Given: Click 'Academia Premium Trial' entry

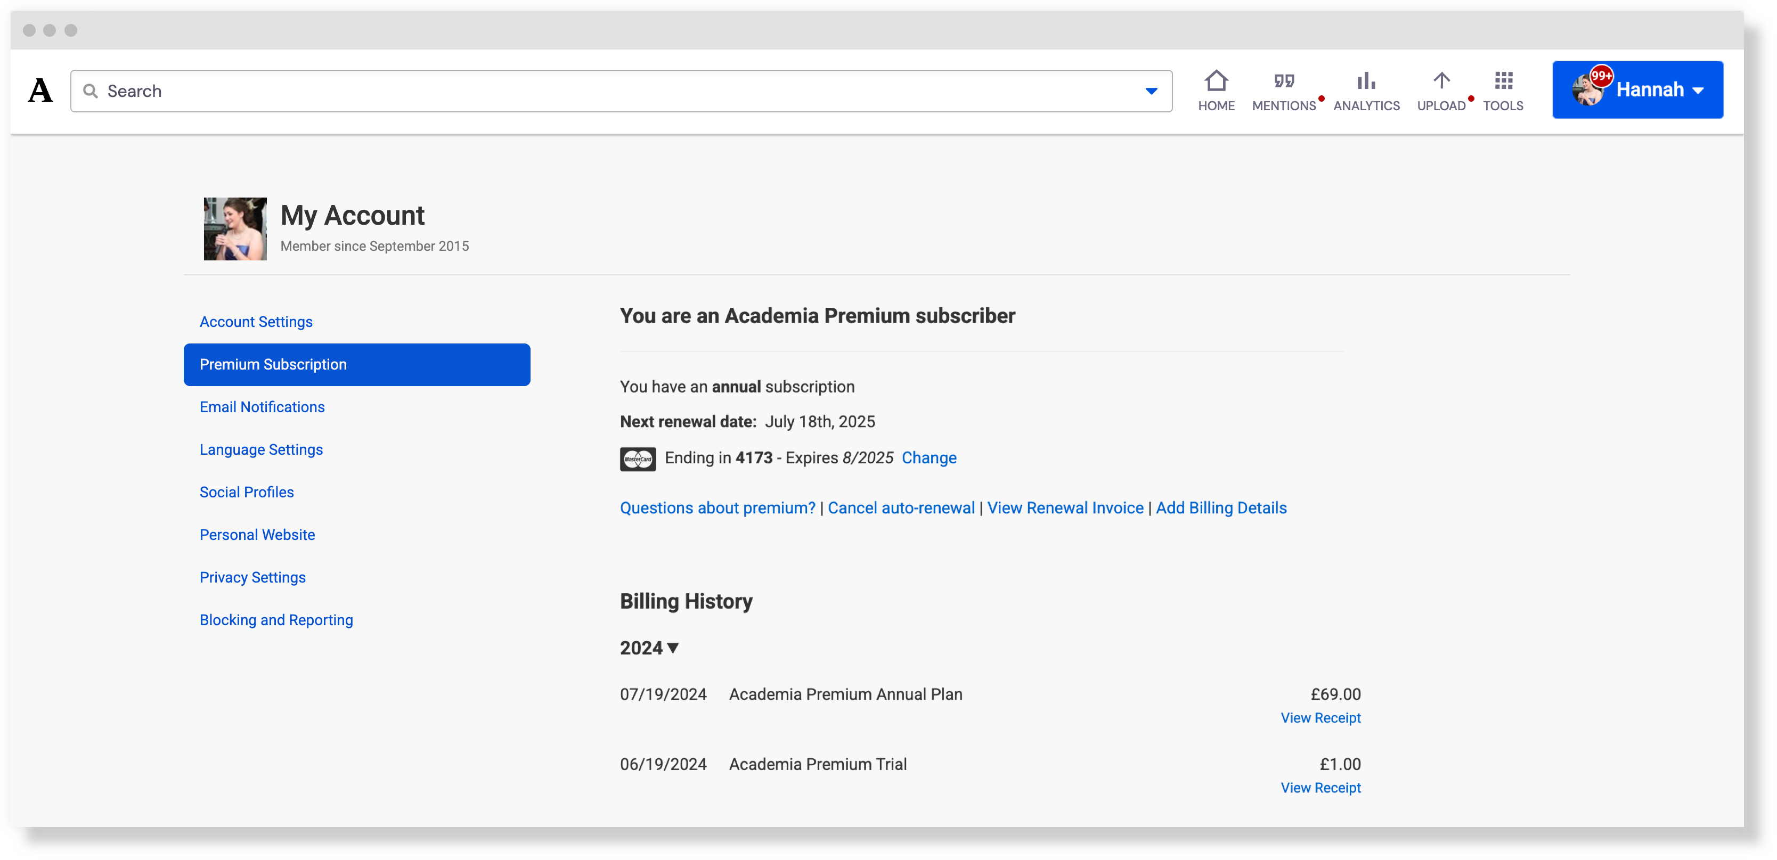Looking at the screenshot, I should pos(818,764).
